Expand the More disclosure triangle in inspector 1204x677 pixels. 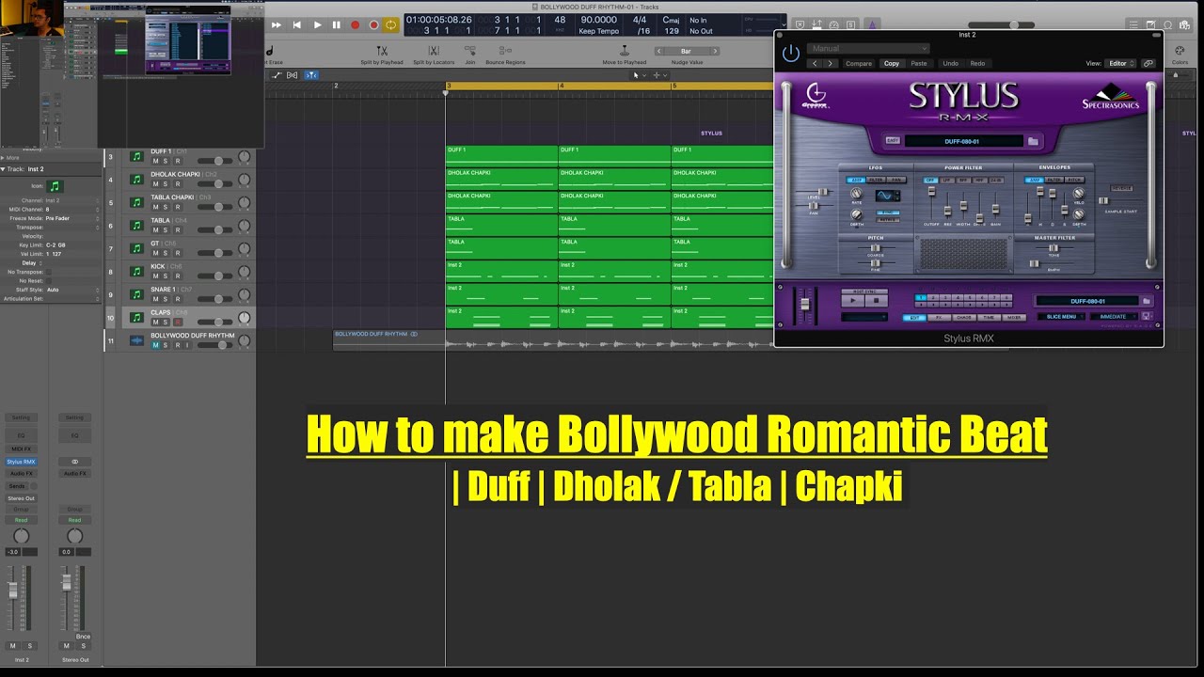pos(3,158)
